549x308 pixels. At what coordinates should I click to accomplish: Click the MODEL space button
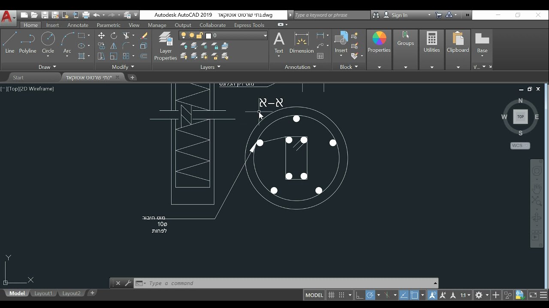click(314, 295)
